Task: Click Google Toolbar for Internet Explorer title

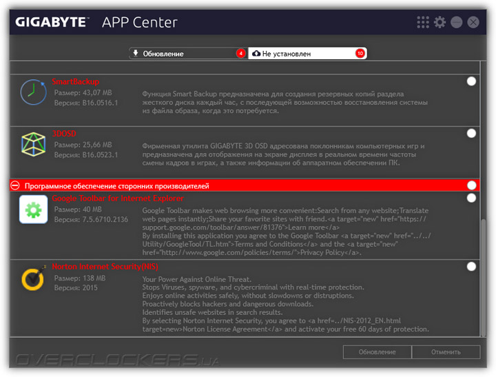Action: pyautogui.click(x=118, y=198)
